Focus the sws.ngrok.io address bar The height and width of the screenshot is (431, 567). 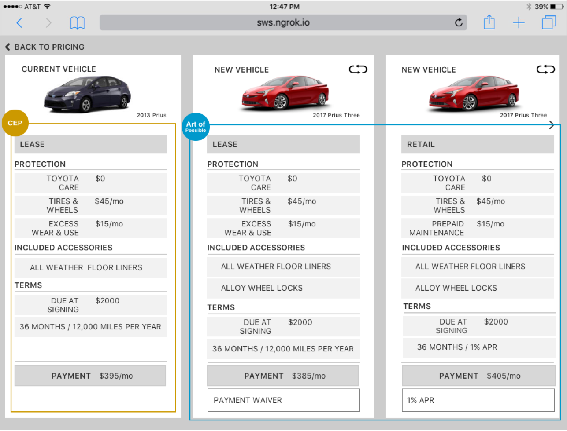283,22
